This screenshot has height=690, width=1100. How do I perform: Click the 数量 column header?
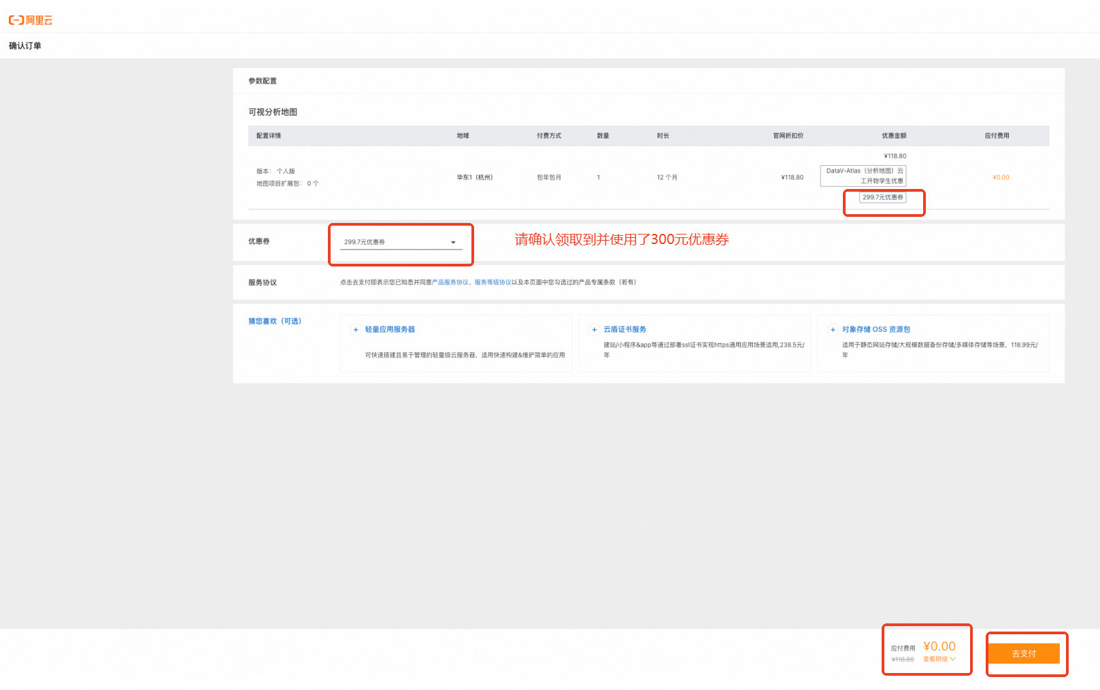tap(603, 136)
